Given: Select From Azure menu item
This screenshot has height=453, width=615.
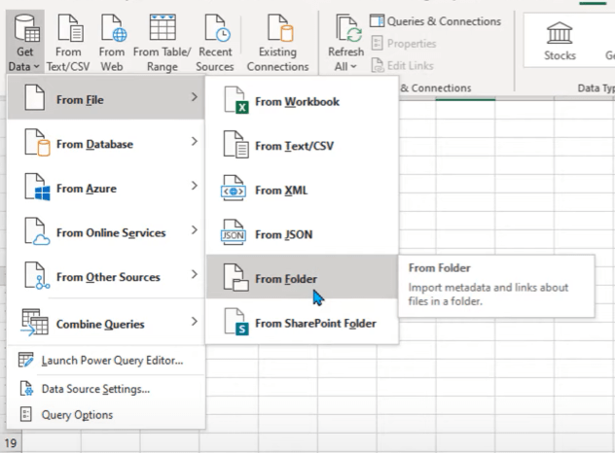Looking at the screenshot, I should [x=106, y=188].
